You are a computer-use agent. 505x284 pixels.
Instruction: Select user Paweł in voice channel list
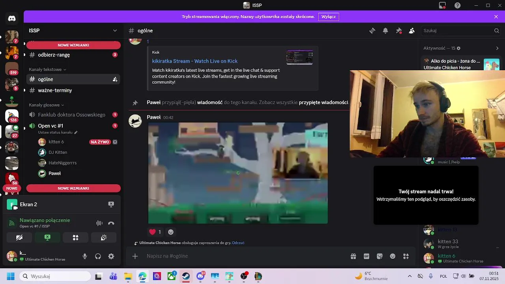coord(54,174)
